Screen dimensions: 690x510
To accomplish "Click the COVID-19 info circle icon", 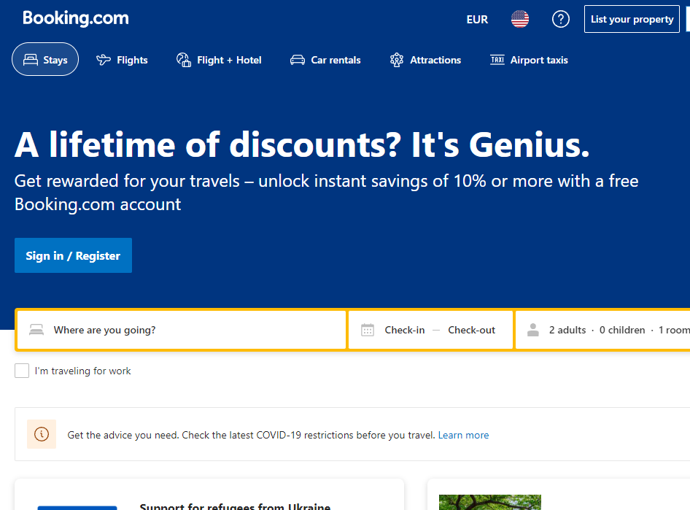I will pyautogui.click(x=42, y=435).
